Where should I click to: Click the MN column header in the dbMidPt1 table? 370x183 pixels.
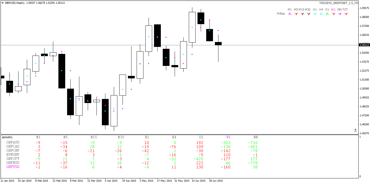tap(256, 137)
